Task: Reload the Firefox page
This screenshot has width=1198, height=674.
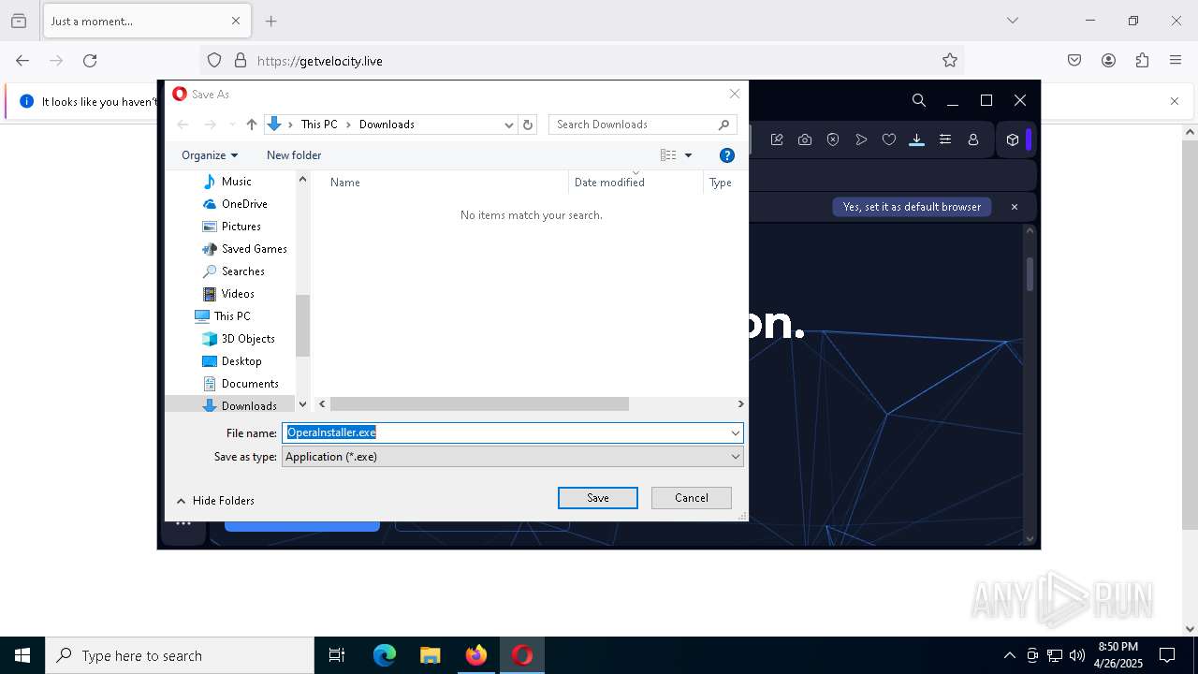Action: tap(90, 61)
